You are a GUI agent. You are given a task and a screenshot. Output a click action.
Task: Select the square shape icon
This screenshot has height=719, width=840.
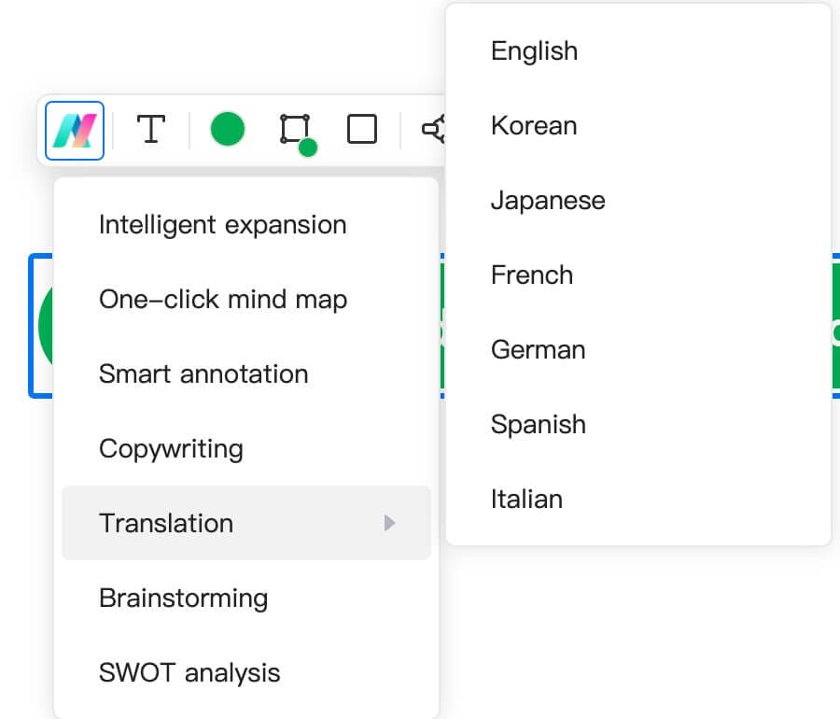point(362,129)
